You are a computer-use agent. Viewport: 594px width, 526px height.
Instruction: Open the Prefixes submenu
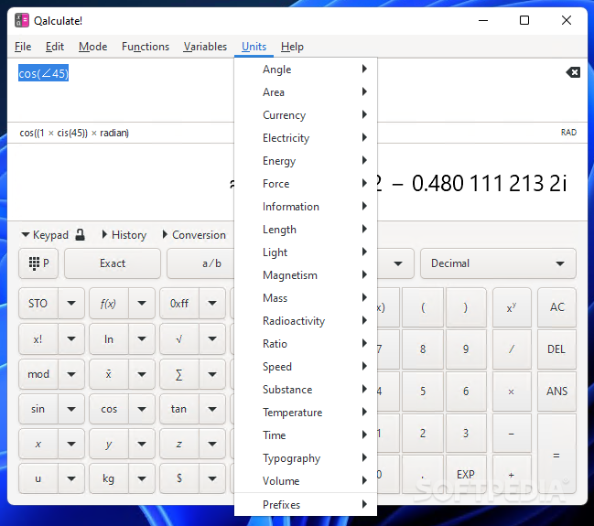pos(306,504)
